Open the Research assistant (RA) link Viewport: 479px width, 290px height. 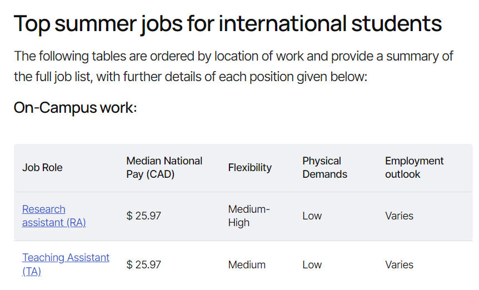[x=54, y=216]
